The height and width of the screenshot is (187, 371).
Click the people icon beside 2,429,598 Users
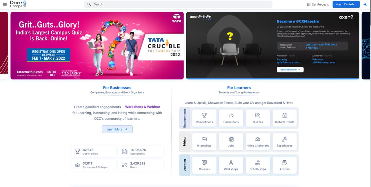(125, 165)
